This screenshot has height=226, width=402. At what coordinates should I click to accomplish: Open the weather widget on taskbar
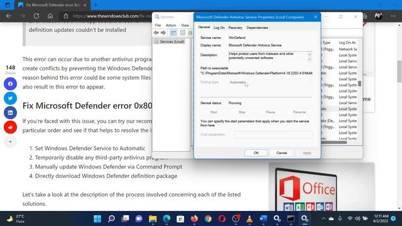tap(15, 218)
